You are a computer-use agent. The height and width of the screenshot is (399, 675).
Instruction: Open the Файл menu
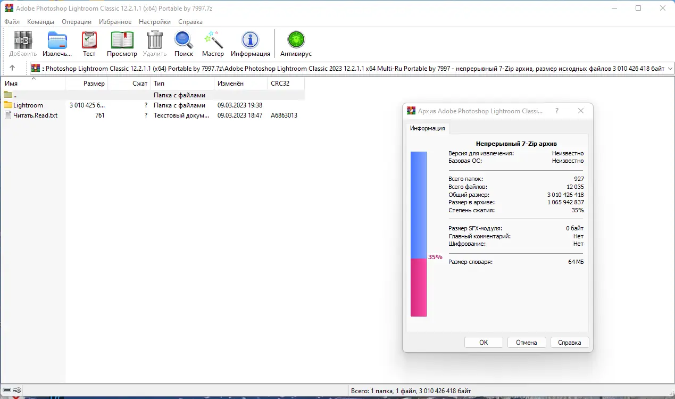[x=12, y=22]
